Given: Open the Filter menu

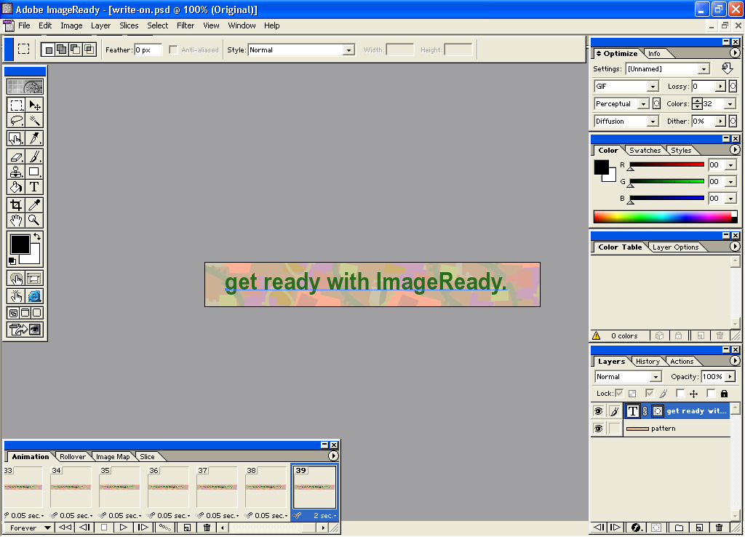Looking at the screenshot, I should pyautogui.click(x=186, y=25).
